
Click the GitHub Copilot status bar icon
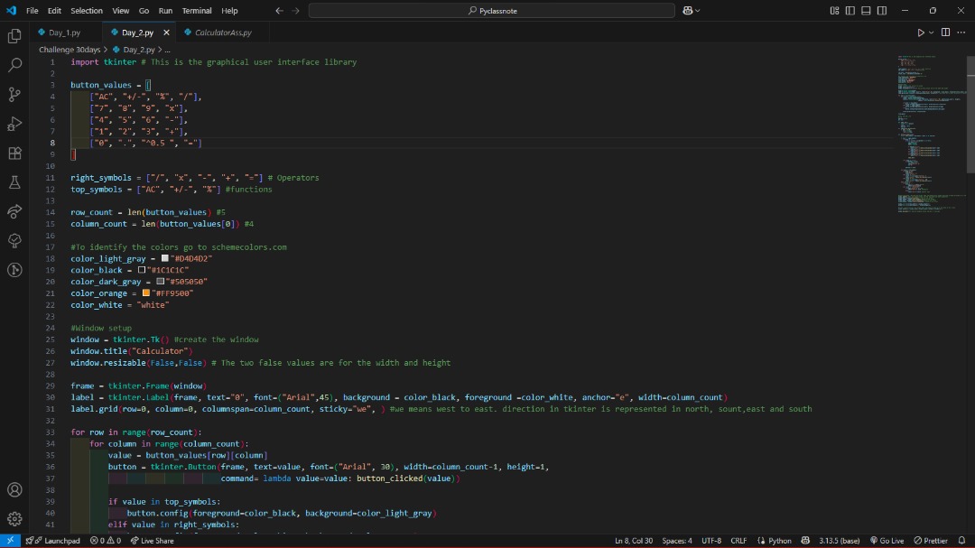pyautogui.click(x=805, y=540)
